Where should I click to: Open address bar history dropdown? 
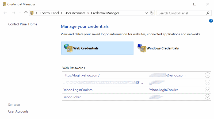pyautogui.click(x=147, y=13)
